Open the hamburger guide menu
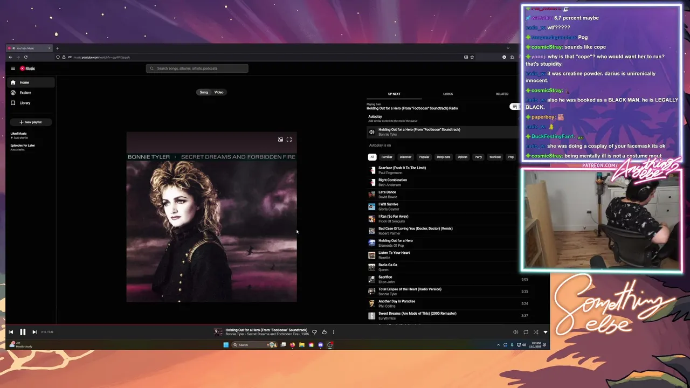Viewport: 690px width, 388px height. [x=13, y=68]
